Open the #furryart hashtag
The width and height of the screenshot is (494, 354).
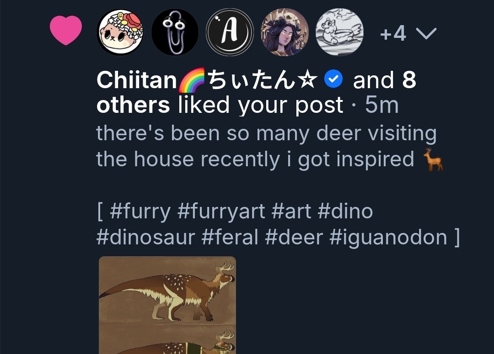221,211
